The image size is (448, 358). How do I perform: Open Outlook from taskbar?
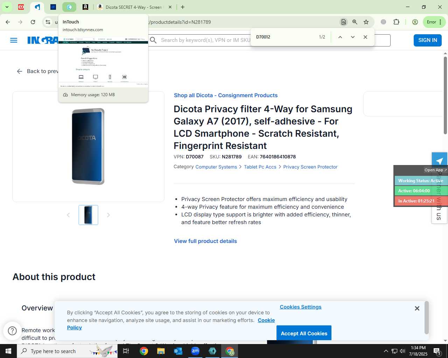pos(178,351)
